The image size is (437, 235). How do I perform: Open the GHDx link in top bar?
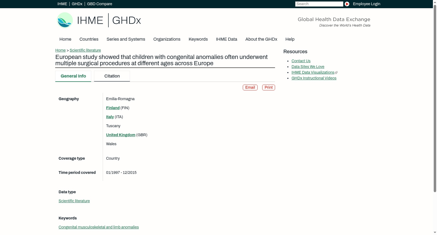[x=77, y=4]
